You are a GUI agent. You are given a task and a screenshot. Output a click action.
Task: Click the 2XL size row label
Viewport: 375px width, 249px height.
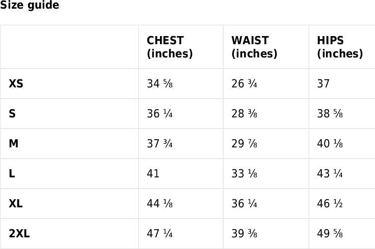coord(19,234)
